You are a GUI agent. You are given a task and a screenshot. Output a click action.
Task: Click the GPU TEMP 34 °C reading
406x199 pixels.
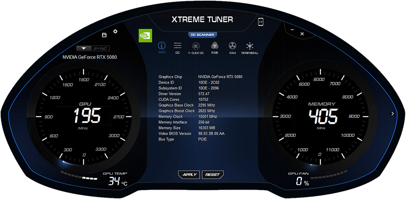118,182
